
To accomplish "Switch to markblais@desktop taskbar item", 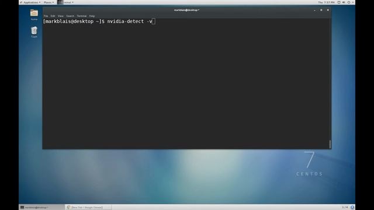I will click(x=41, y=208).
